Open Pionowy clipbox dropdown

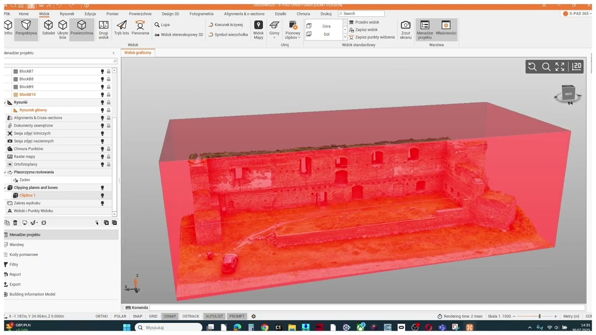click(293, 29)
